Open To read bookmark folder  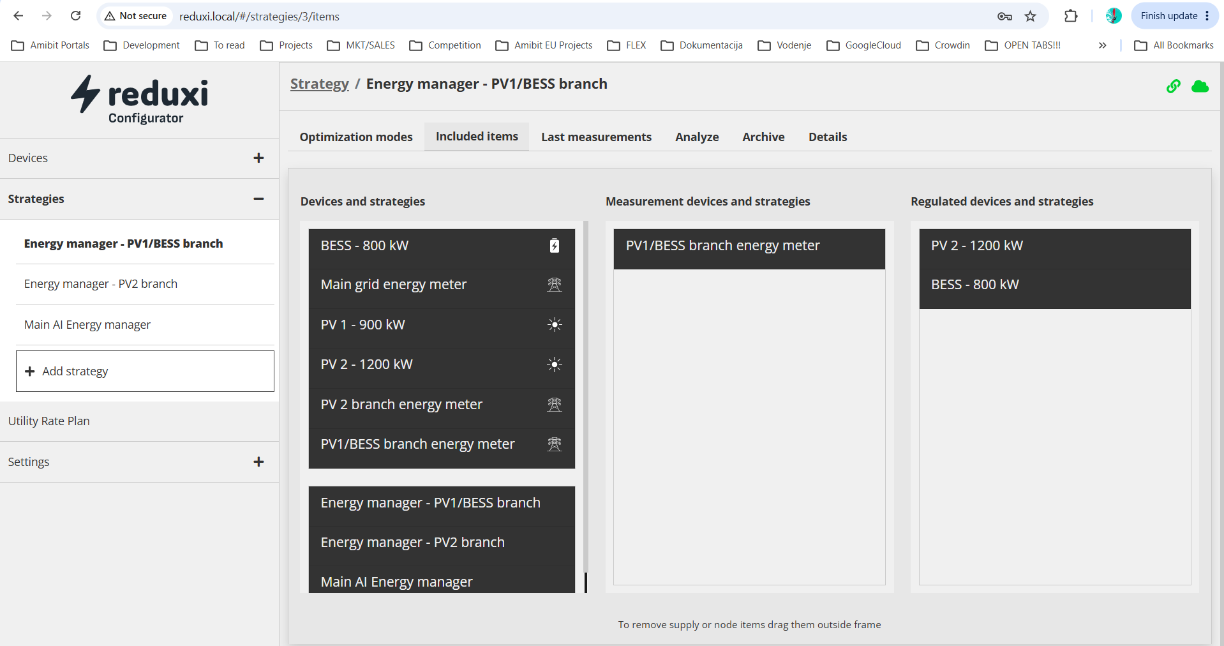[x=220, y=45]
